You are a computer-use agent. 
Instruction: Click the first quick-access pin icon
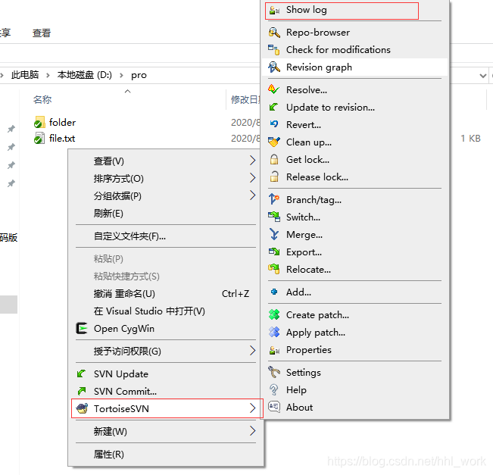(11, 129)
